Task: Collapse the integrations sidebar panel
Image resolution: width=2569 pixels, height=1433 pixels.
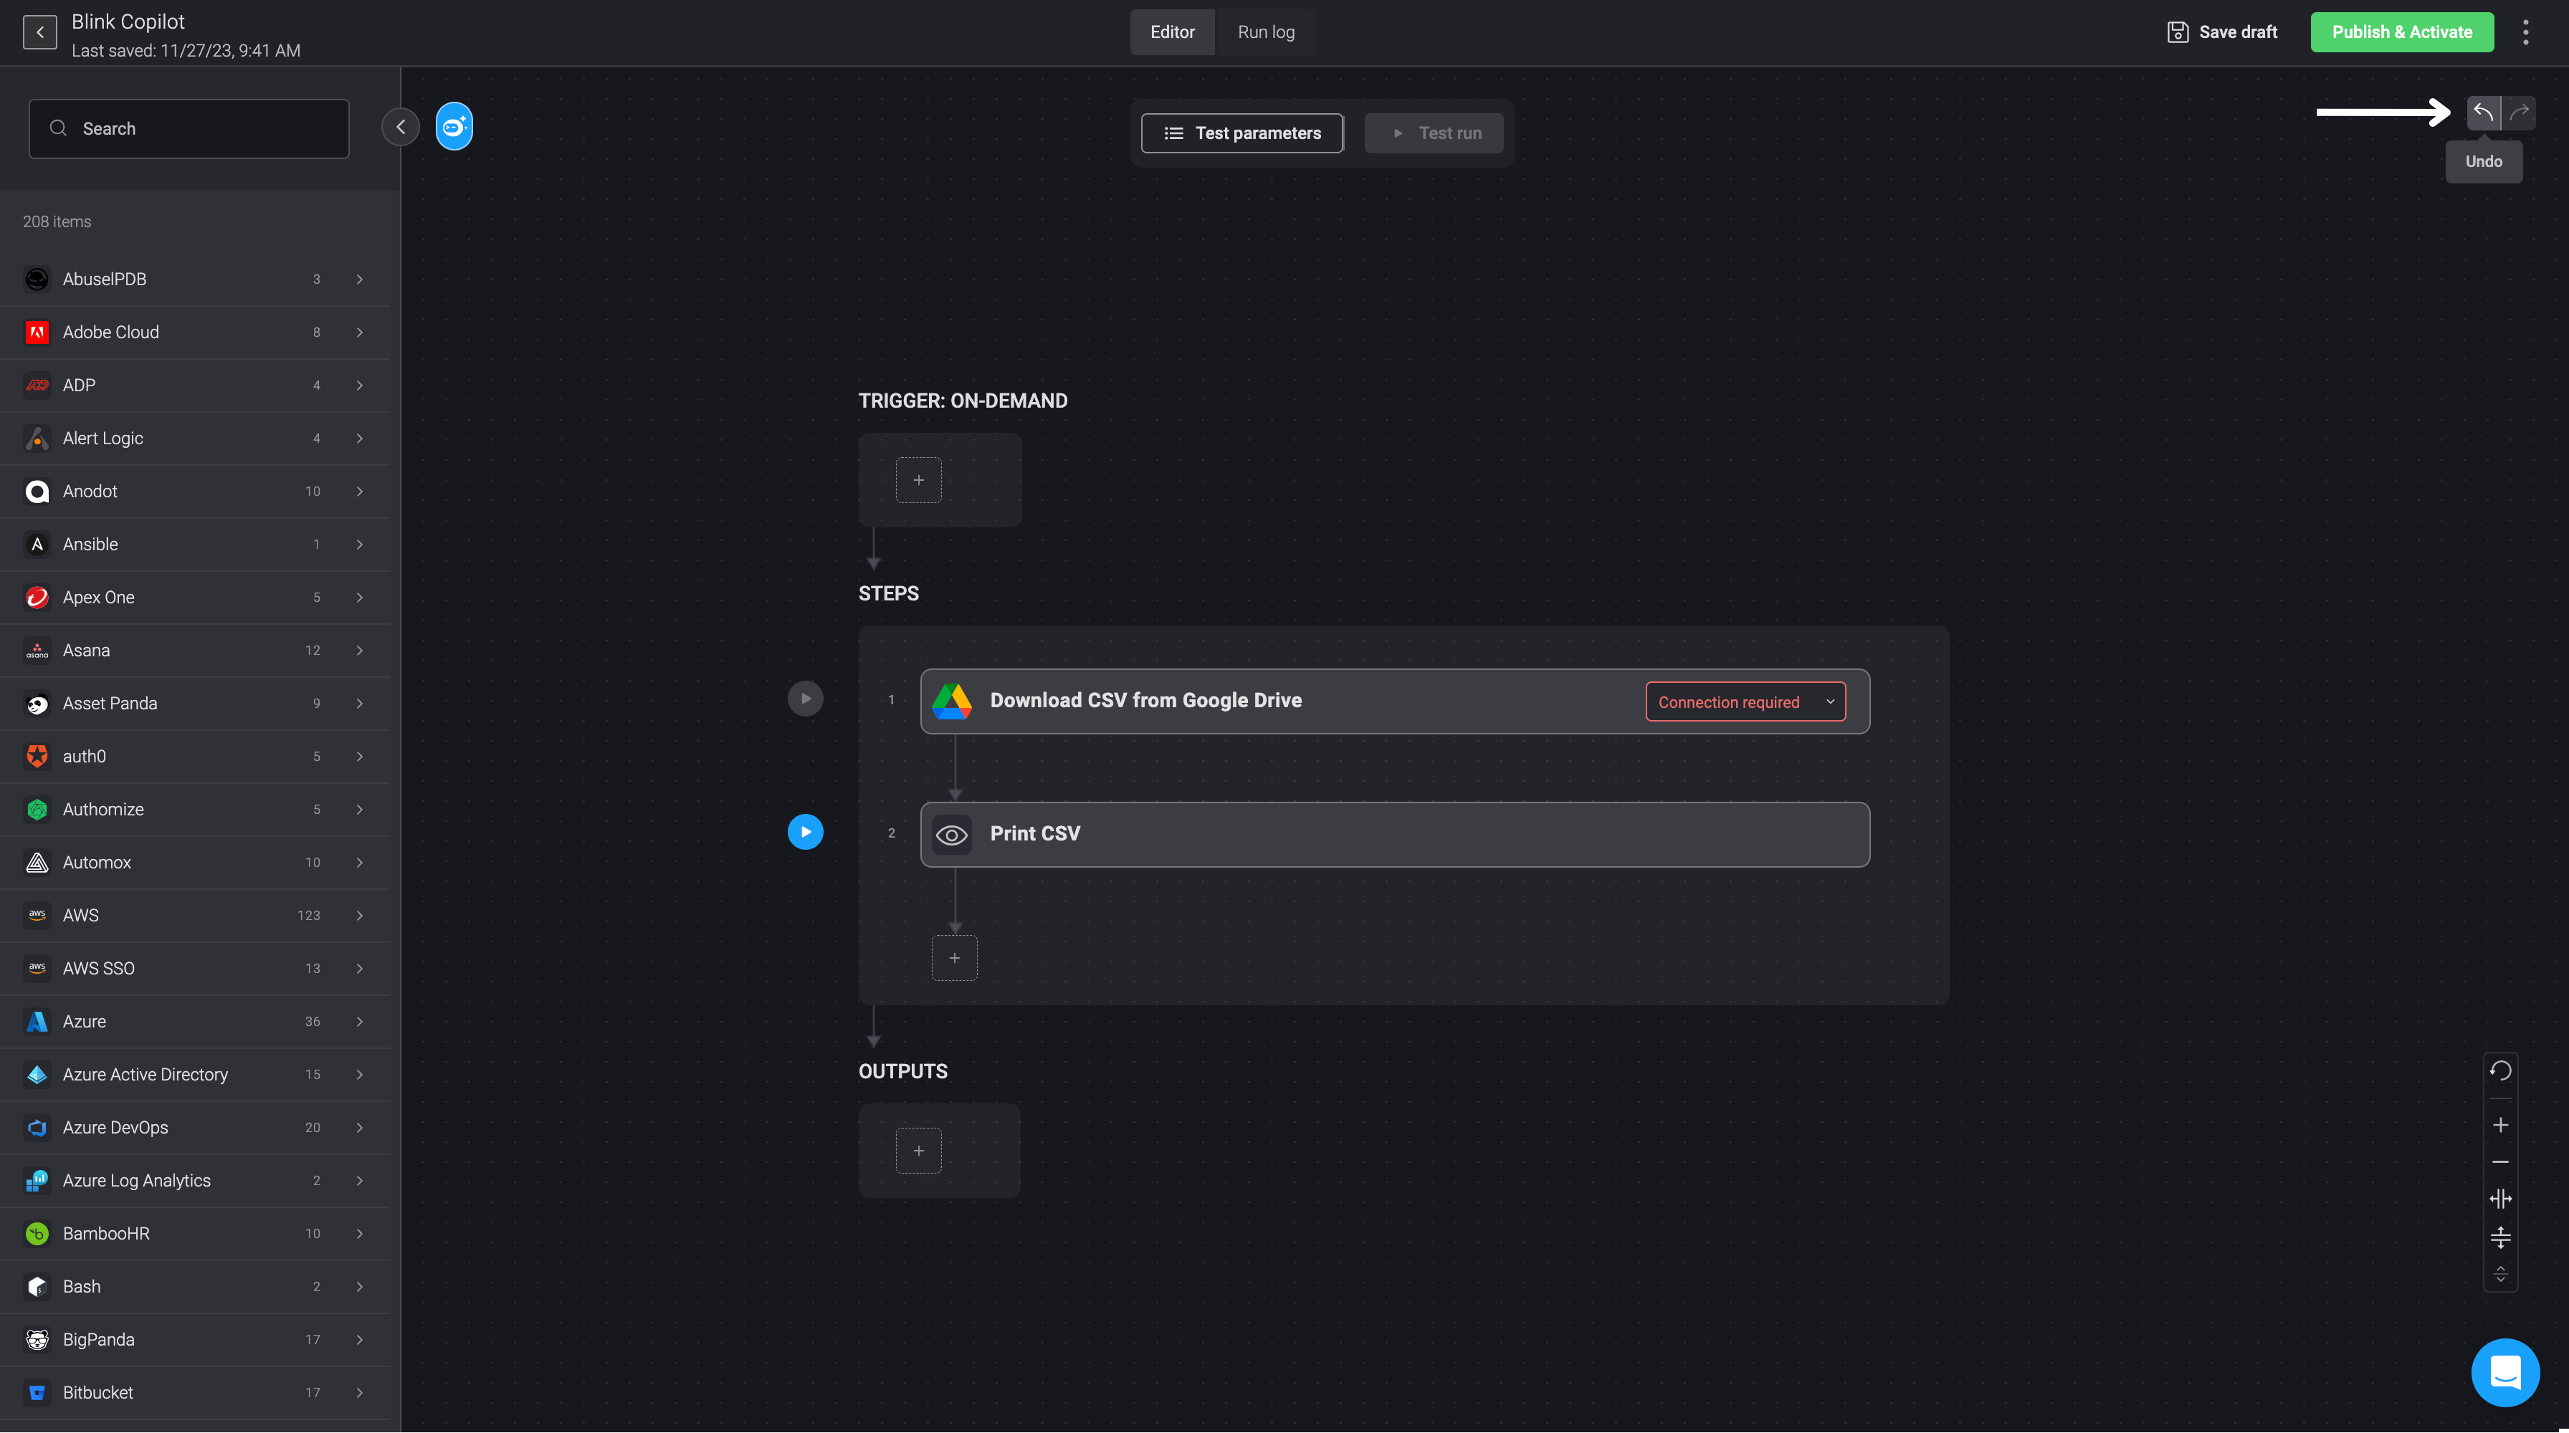Action: [400, 127]
